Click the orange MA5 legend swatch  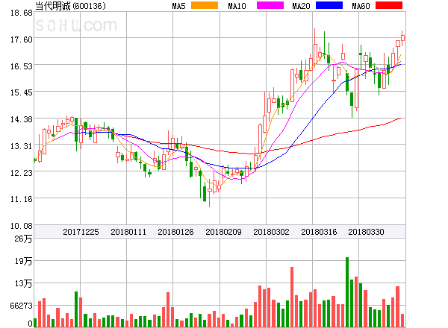pyautogui.click(x=205, y=5)
